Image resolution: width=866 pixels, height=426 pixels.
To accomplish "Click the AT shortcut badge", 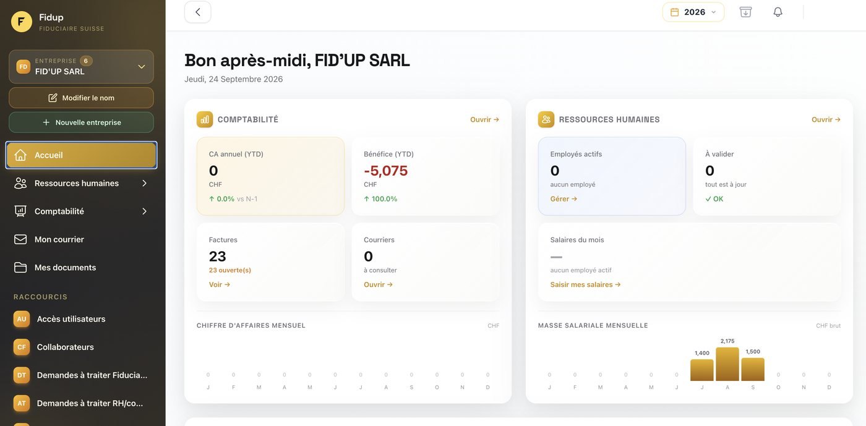I will click(22, 403).
